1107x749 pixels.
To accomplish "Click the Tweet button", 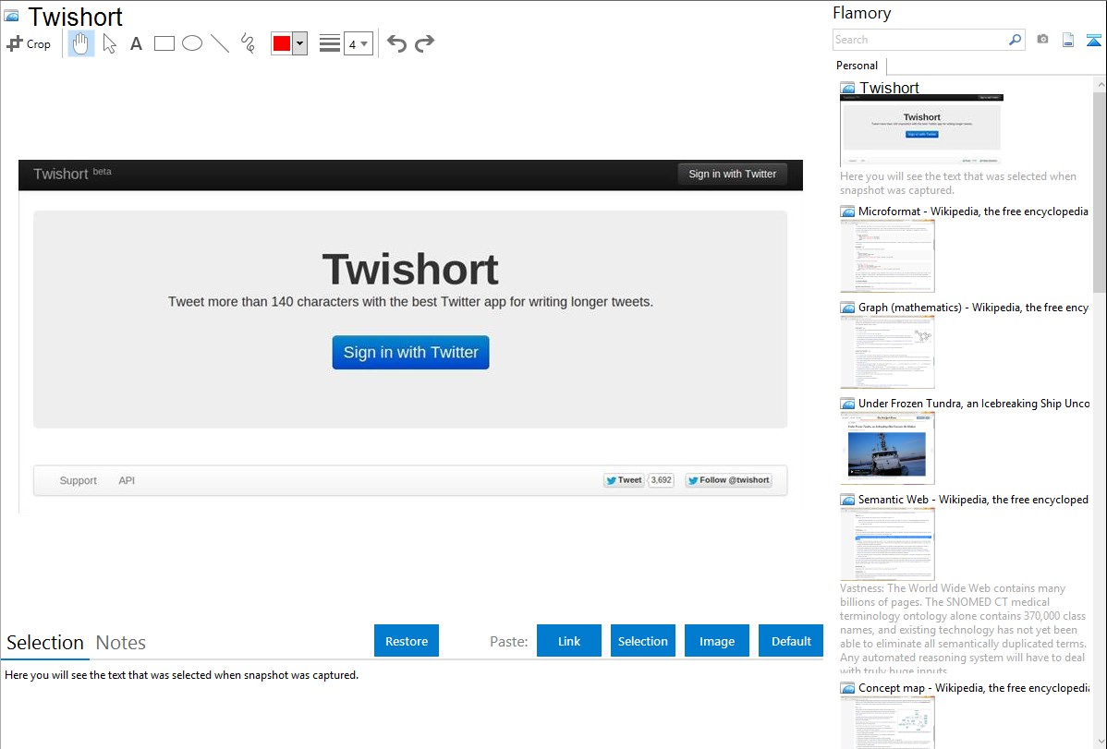I will tap(624, 481).
